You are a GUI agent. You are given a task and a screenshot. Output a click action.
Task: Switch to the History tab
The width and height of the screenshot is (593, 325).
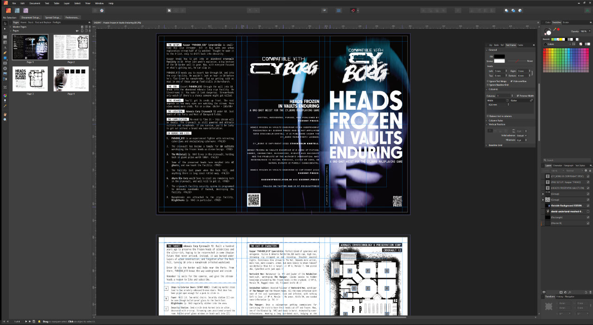[560, 297]
